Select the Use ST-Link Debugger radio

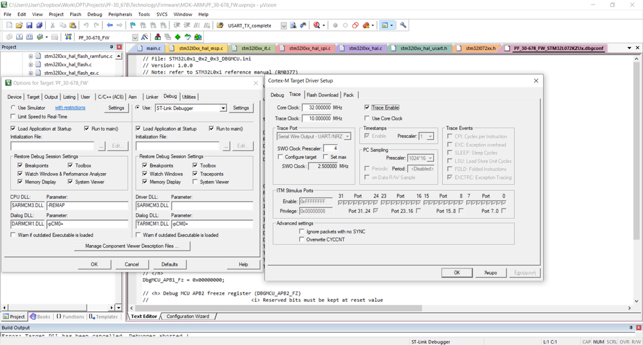(x=137, y=107)
